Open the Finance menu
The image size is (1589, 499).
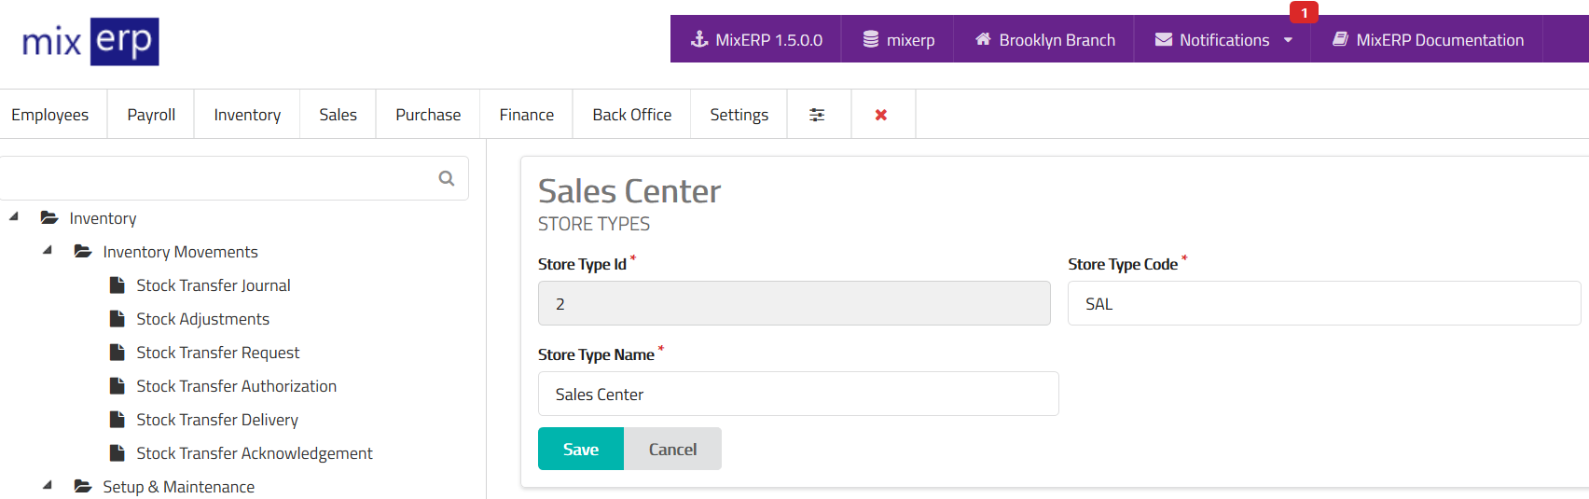(526, 115)
